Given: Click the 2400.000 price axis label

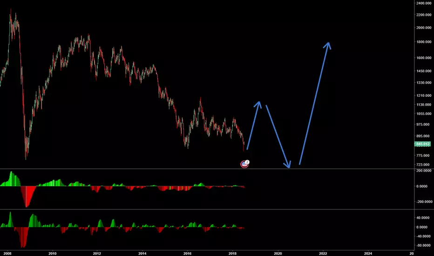Looking at the screenshot, I should pyautogui.click(x=424, y=3).
